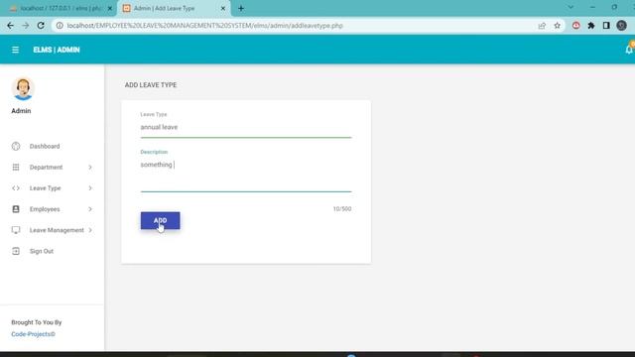This screenshot has height=357, width=635.
Task: Open the Leave Management menu item
Action: 57,230
